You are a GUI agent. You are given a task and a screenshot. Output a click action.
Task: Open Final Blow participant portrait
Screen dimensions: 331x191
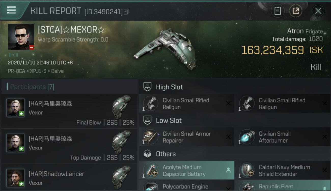tap(16, 108)
